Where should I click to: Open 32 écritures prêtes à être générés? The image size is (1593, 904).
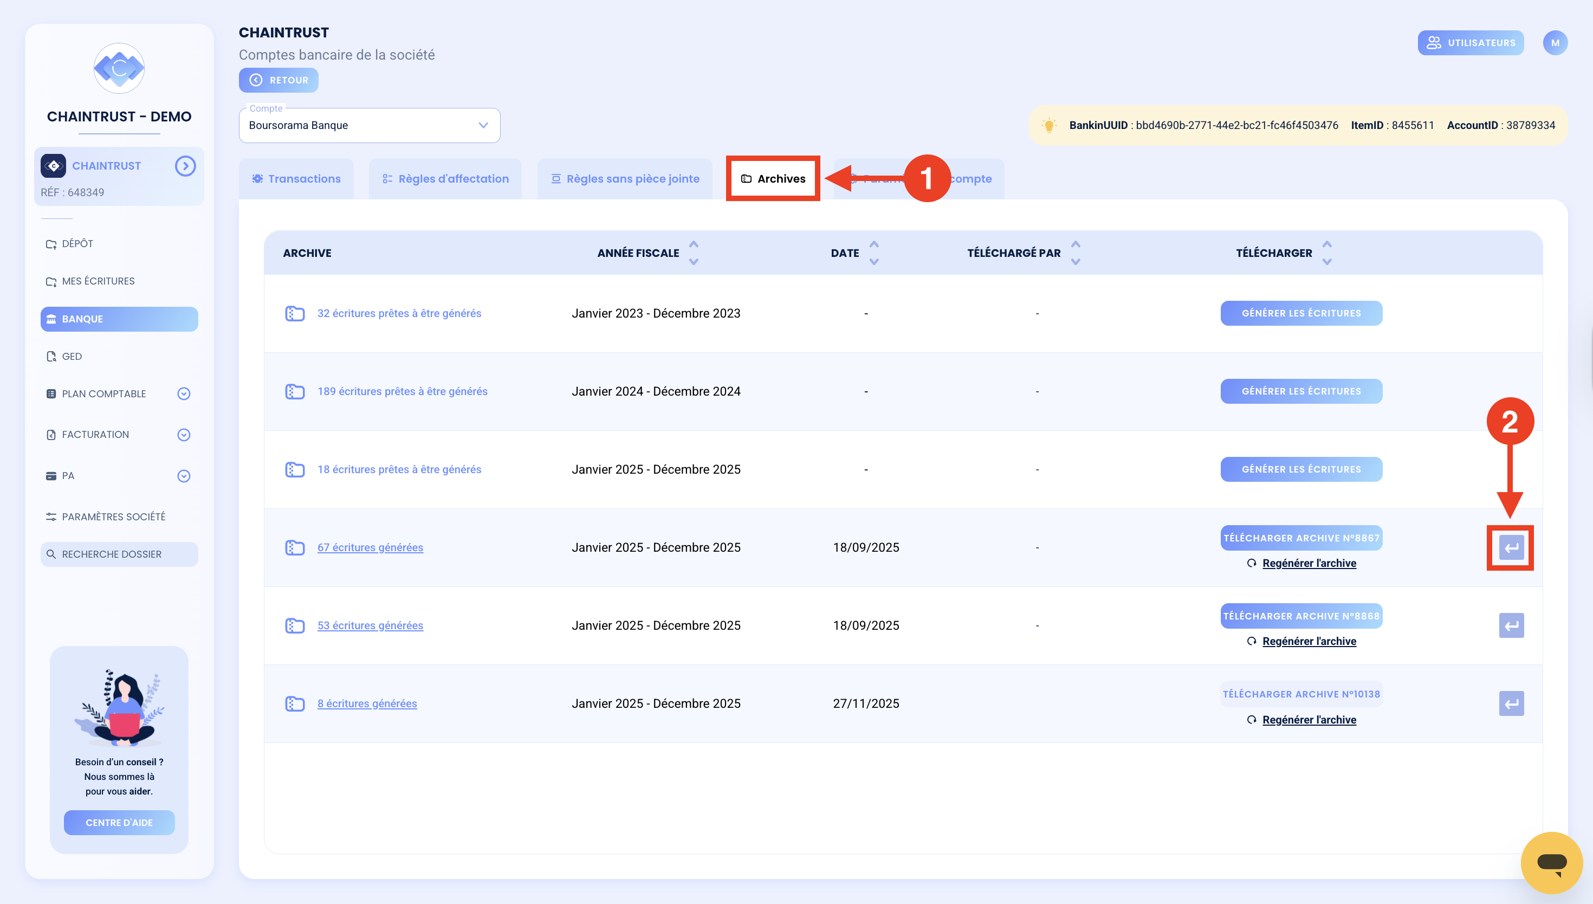399,314
